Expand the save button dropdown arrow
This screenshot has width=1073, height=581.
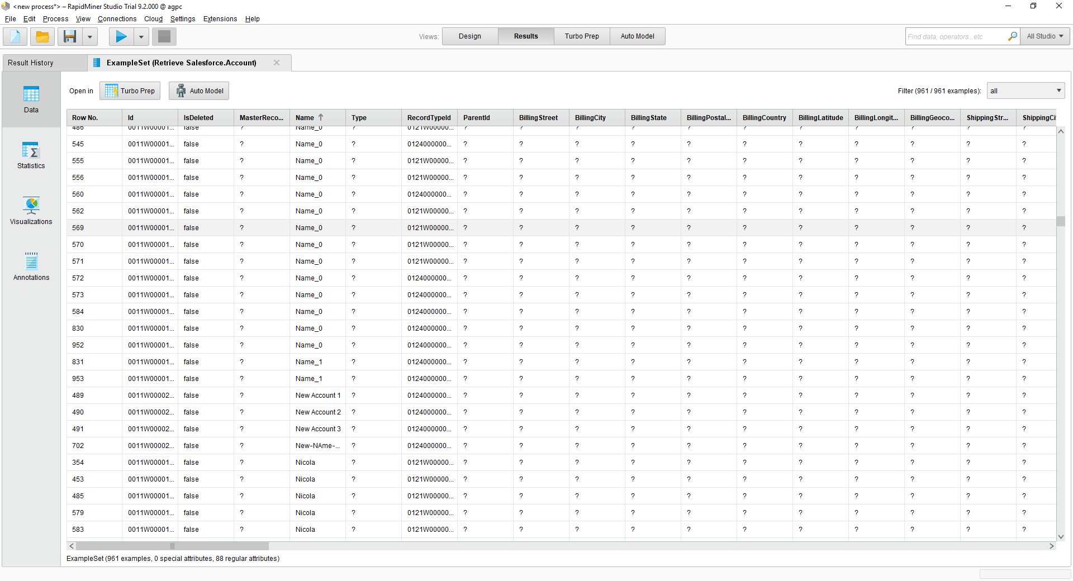[89, 36]
